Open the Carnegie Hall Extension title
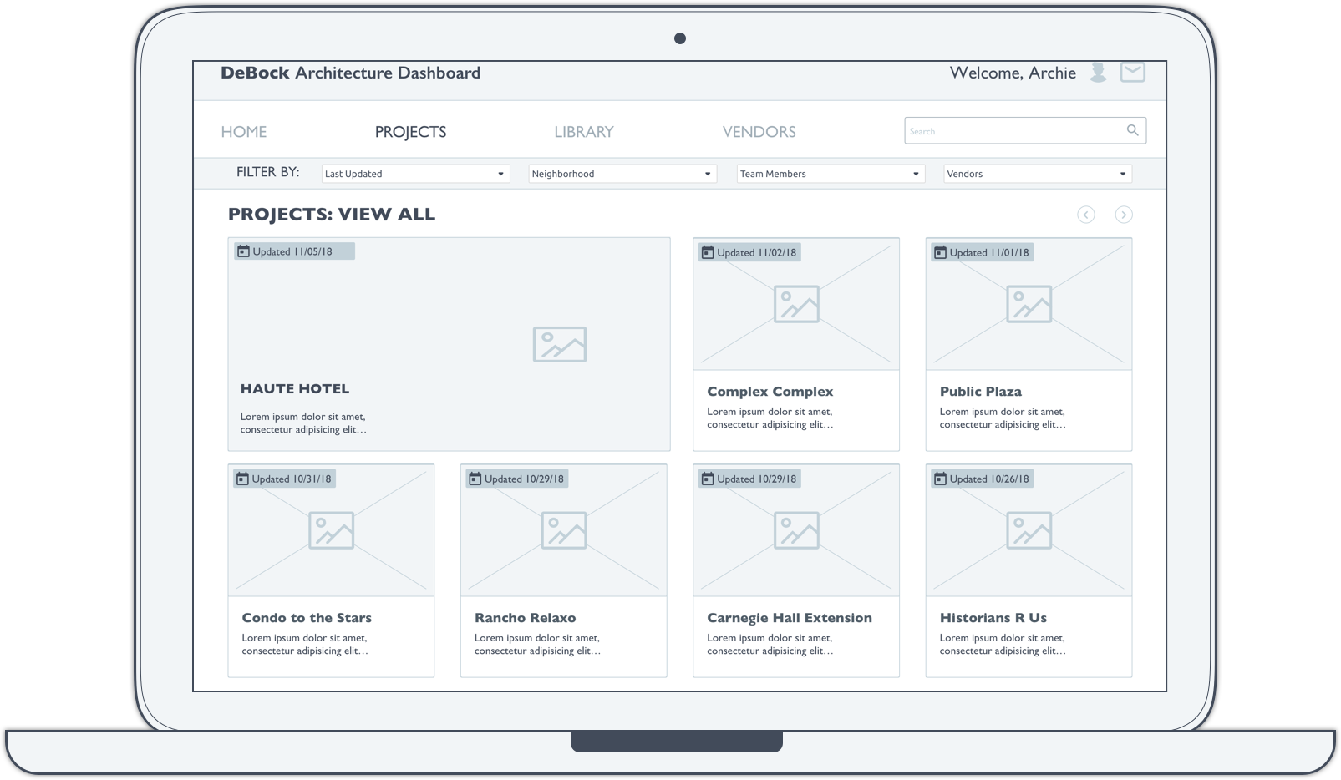Screen dimensions: 1341x780 (x=790, y=618)
